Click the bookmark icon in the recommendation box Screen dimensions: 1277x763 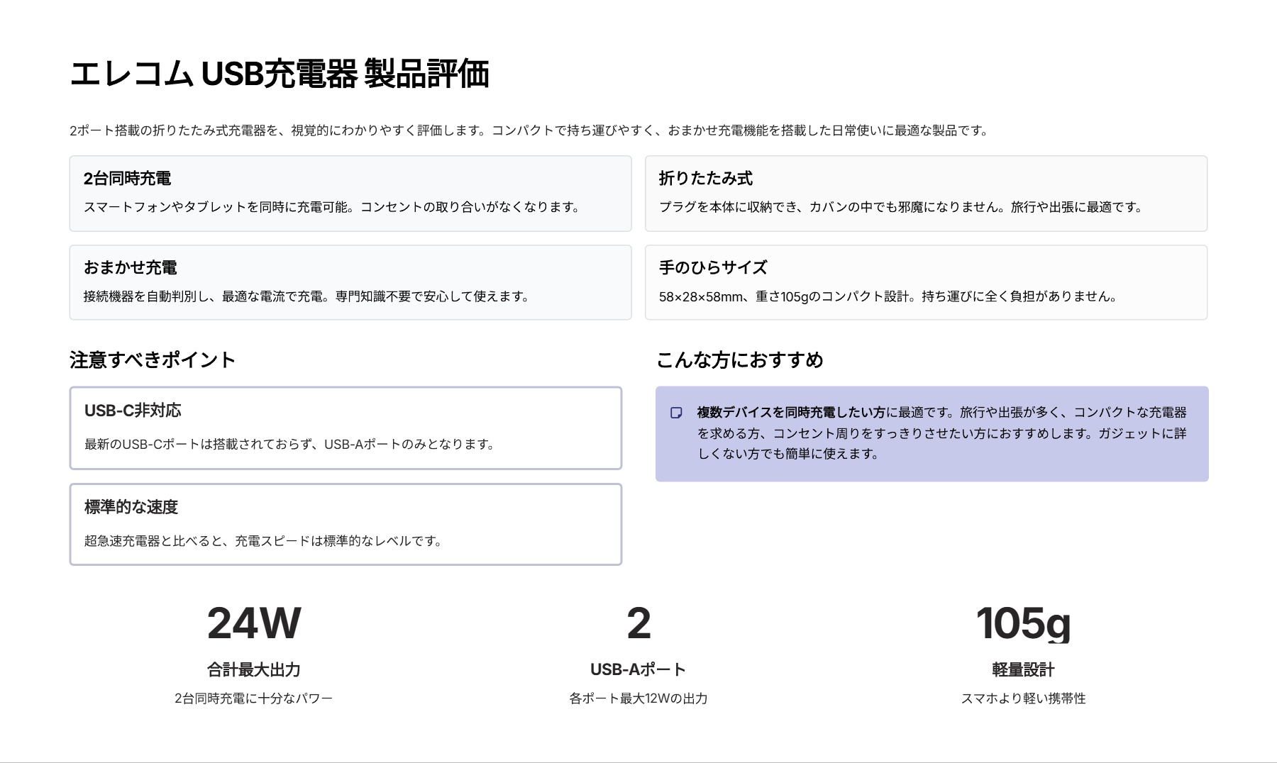[675, 412]
